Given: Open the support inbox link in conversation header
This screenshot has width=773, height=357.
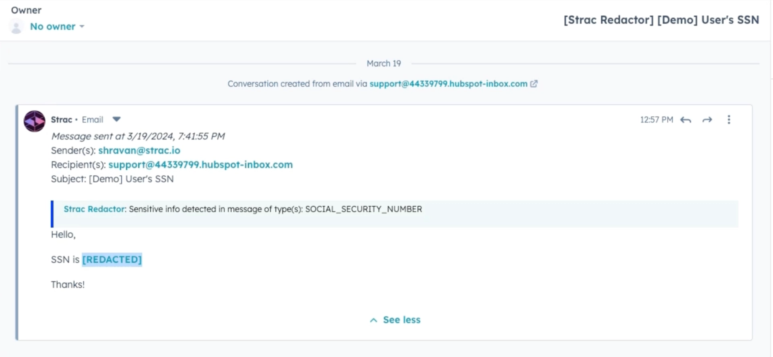Looking at the screenshot, I should click(x=449, y=84).
